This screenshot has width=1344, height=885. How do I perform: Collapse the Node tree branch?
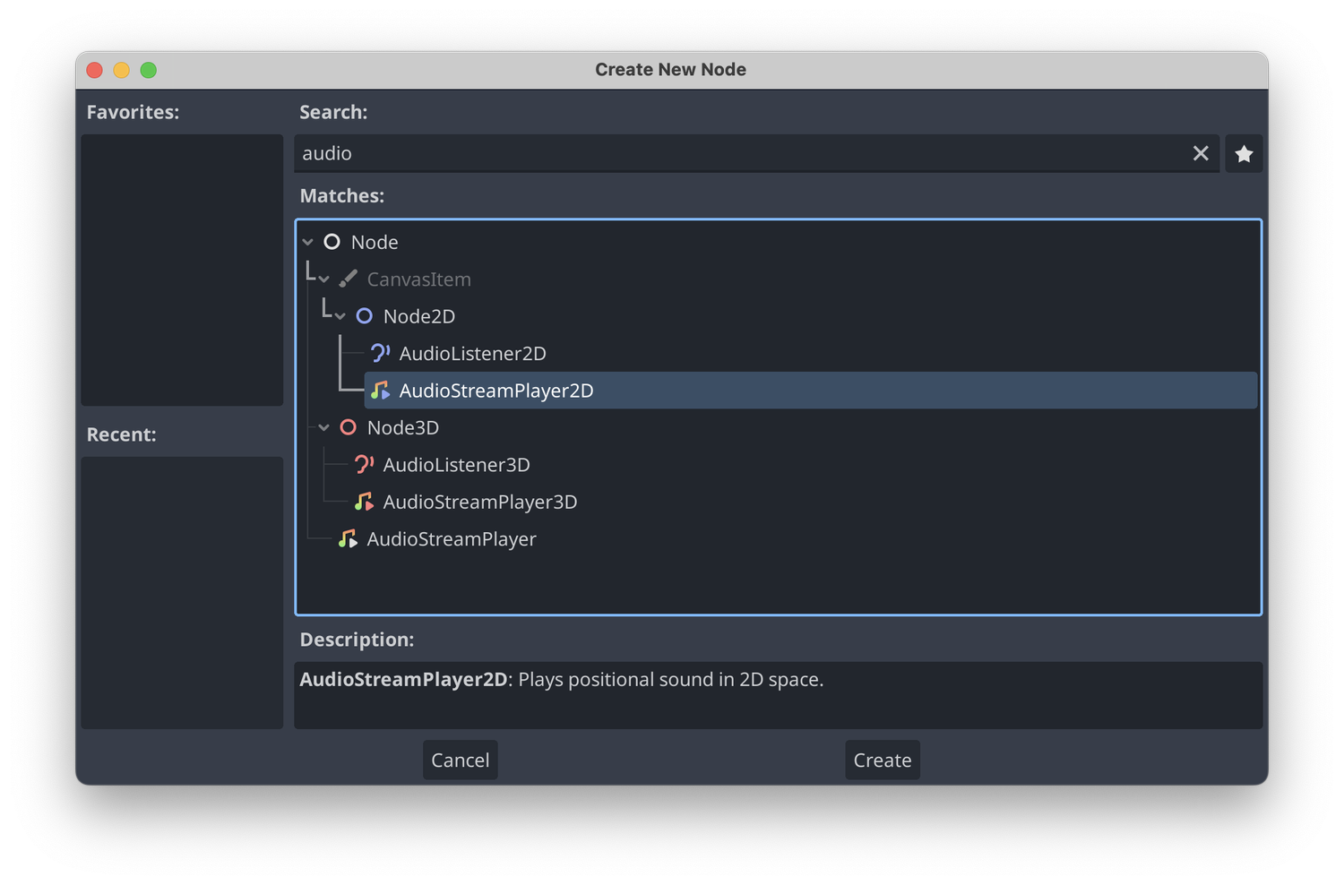pyautogui.click(x=307, y=241)
